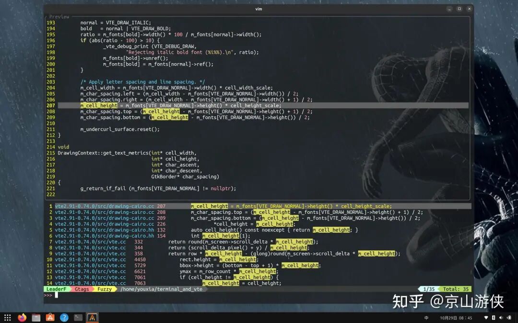This screenshot has height=323, width=518.
Task: Open Ubuntu Software store icon
Action: (x=50, y=318)
